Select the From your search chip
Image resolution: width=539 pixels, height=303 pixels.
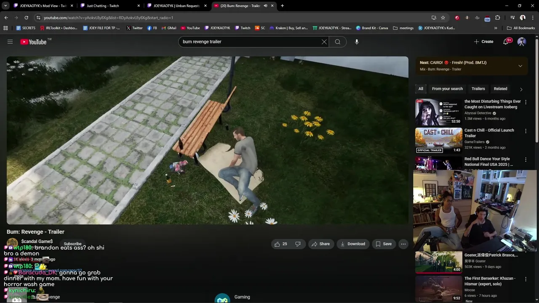(x=447, y=89)
